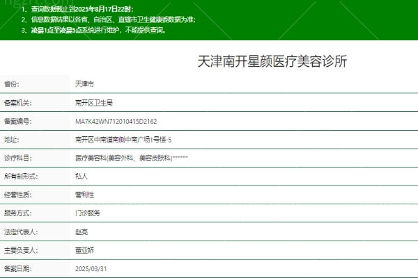
Task: Click the province value 天津市
Action: tap(84, 84)
